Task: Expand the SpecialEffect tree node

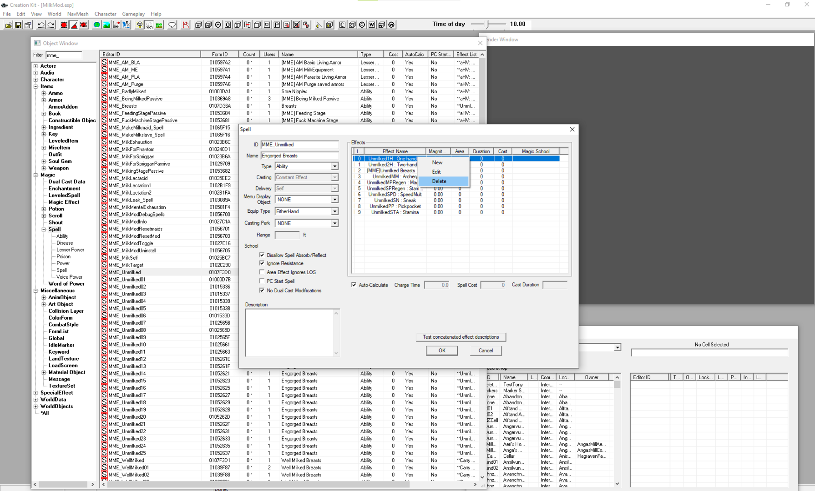Action: point(35,393)
